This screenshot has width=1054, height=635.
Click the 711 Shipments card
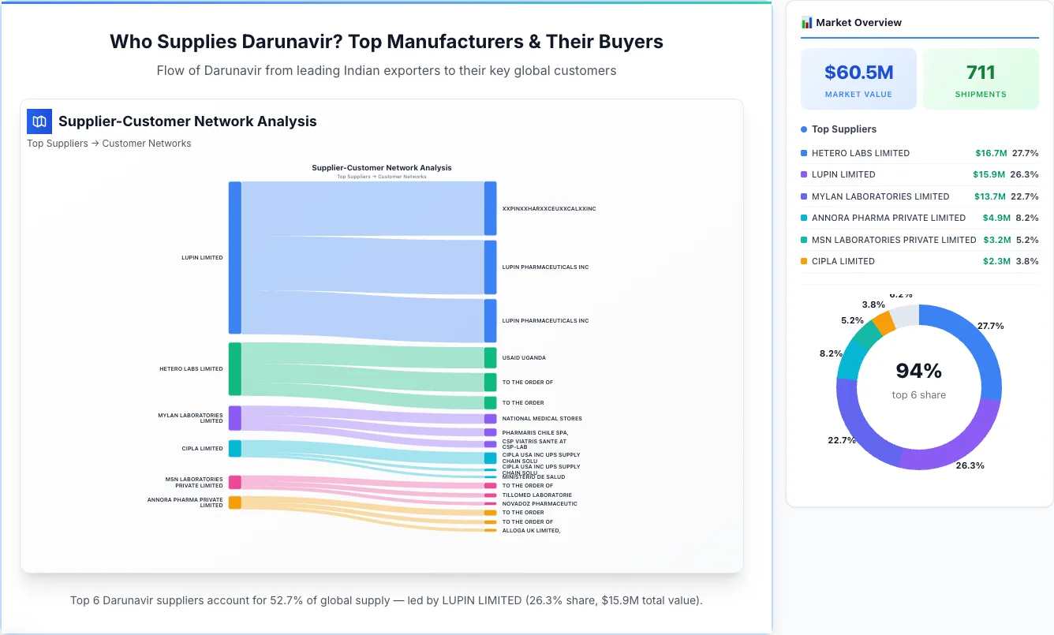pos(981,78)
